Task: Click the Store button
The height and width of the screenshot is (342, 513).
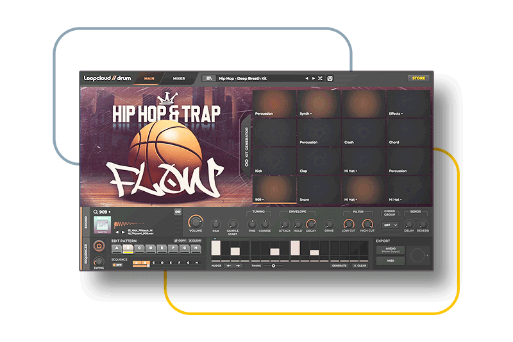Action: tap(418, 78)
